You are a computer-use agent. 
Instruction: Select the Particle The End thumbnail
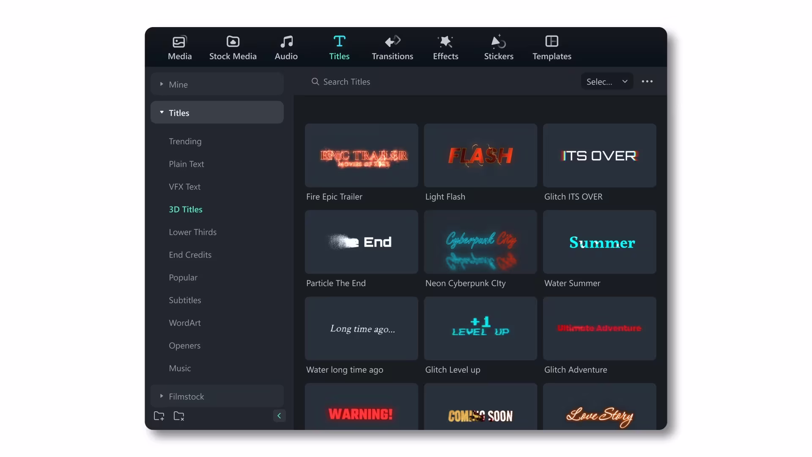click(362, 242)
